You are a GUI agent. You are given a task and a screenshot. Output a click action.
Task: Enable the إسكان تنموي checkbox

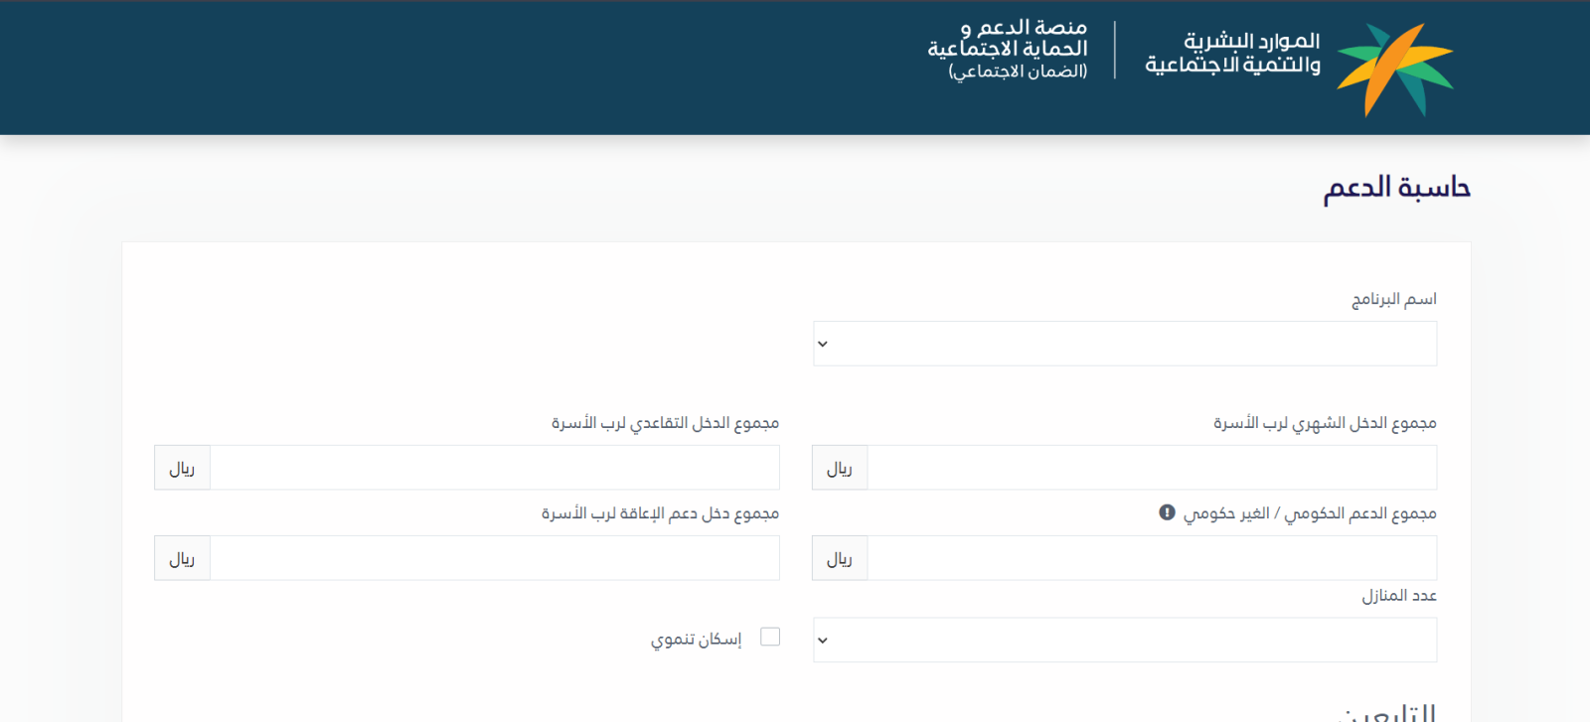(x=770, y=637)
